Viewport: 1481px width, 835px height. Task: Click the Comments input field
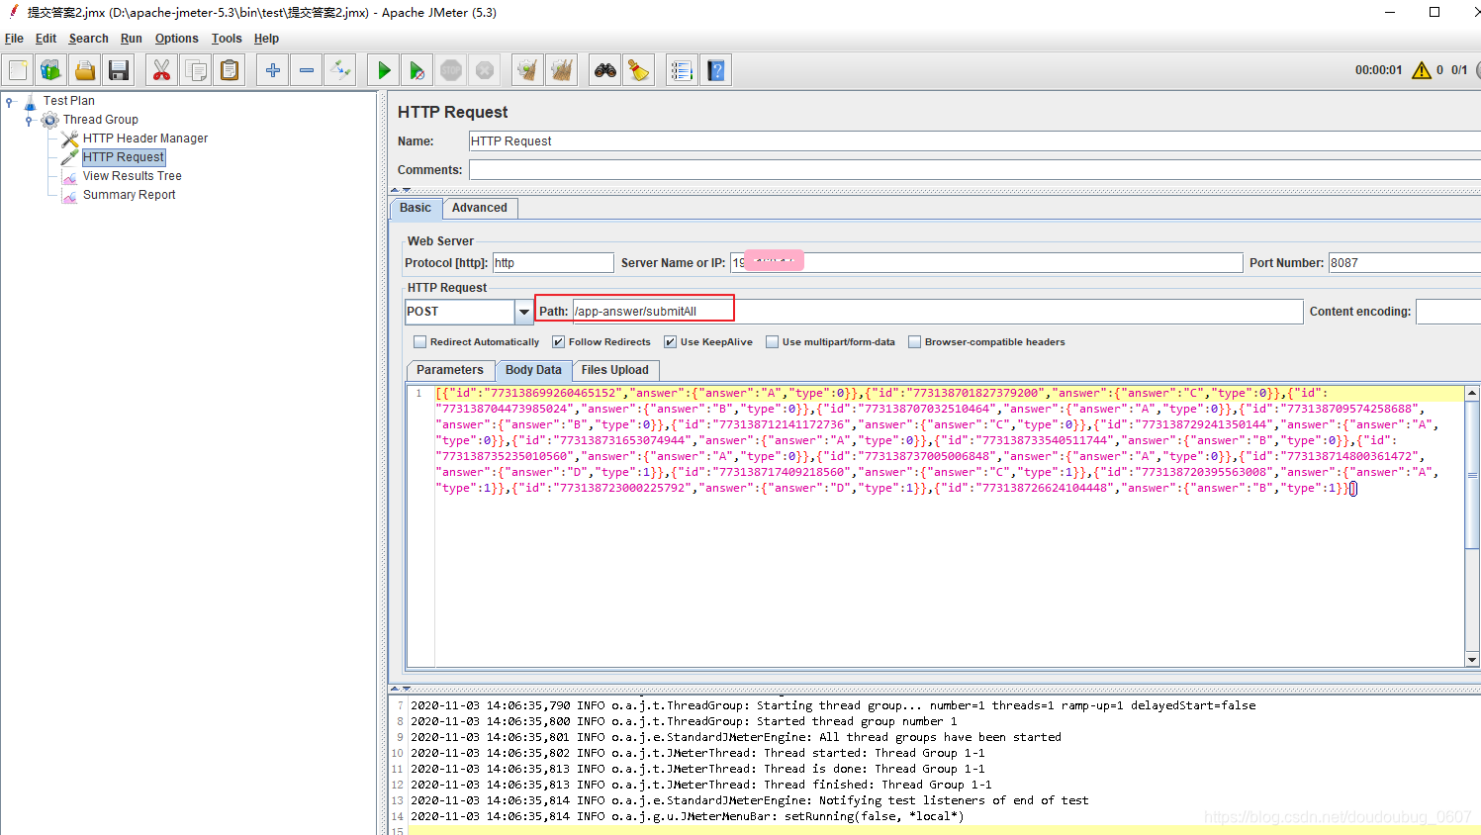(974, 170)
